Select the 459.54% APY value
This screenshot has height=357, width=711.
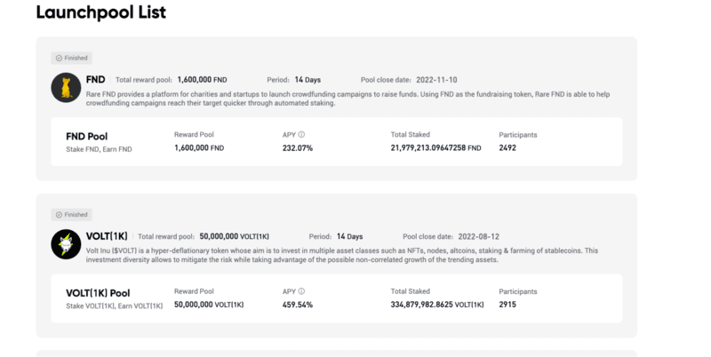pyautogui.click(x=298, y=305)
